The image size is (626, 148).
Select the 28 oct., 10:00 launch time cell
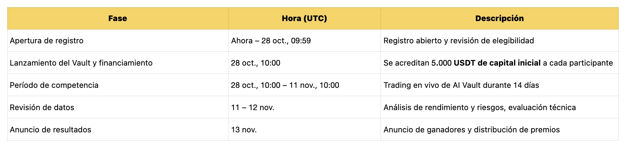click(256, 63)
